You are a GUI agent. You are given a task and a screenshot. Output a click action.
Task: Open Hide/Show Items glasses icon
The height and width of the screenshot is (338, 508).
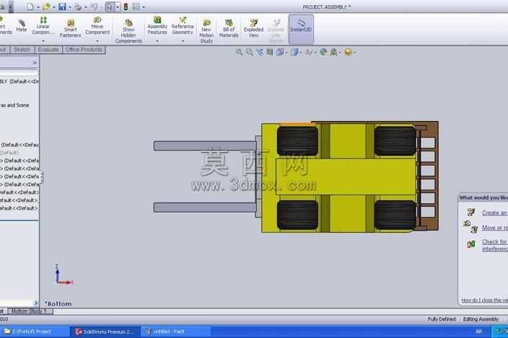(x=309, y=52)
